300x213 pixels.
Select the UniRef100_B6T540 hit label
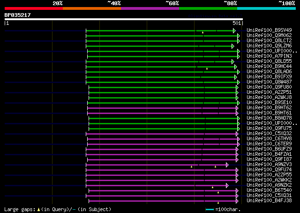coord(269,190)
